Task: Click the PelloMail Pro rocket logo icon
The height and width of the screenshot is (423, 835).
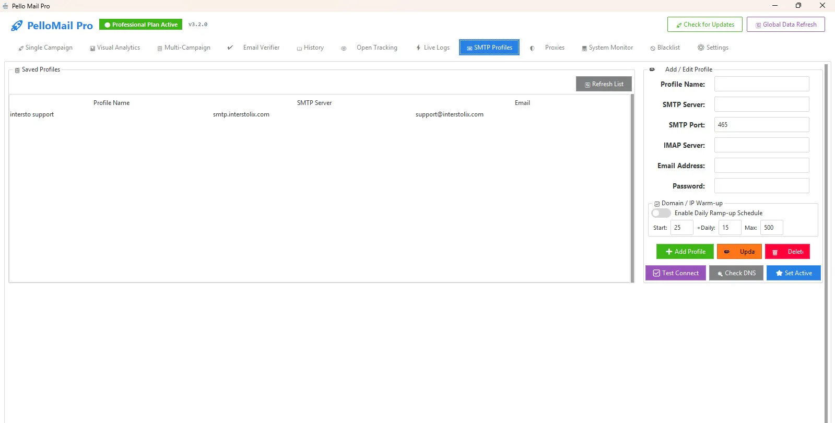Action: pyautogui.click(x=17, y=26)
